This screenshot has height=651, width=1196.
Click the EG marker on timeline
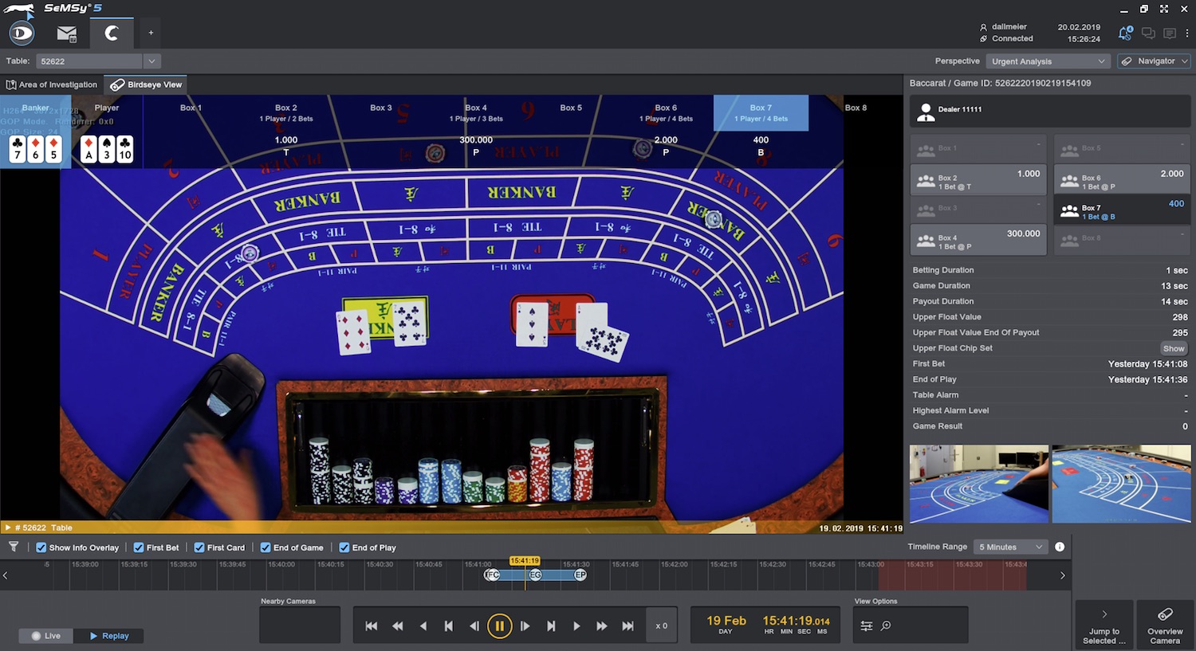pyautogui.click(x=535, y=575)
